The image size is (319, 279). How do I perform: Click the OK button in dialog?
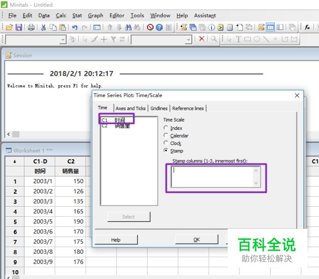tap(196, 239)
